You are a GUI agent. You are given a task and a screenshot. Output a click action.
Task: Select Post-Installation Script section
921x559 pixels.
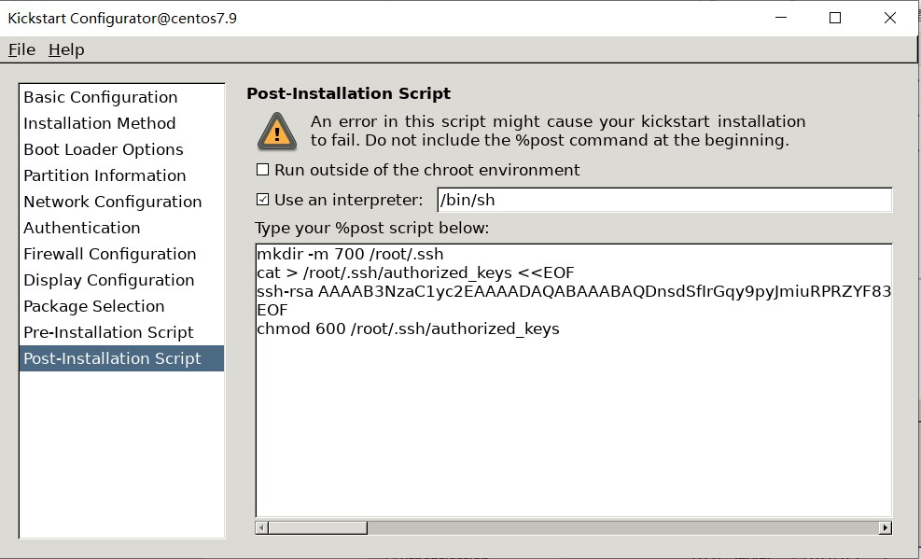[121, 358]
